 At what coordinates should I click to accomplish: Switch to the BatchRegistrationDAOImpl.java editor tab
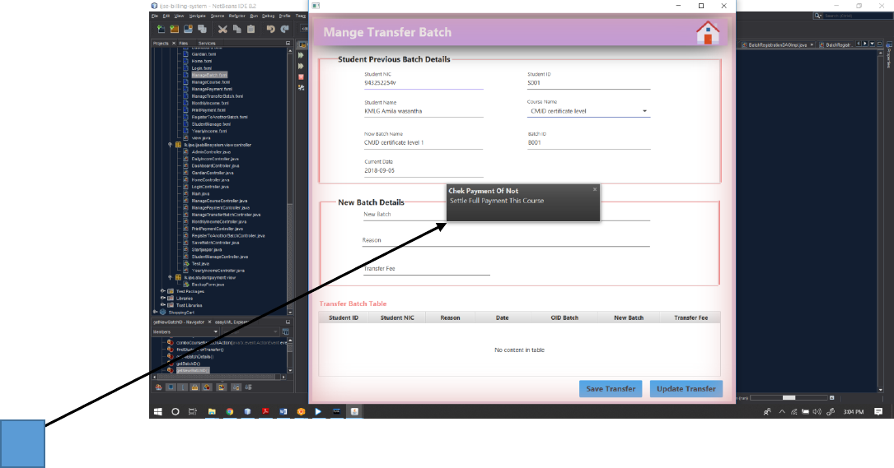pos(778,44)
